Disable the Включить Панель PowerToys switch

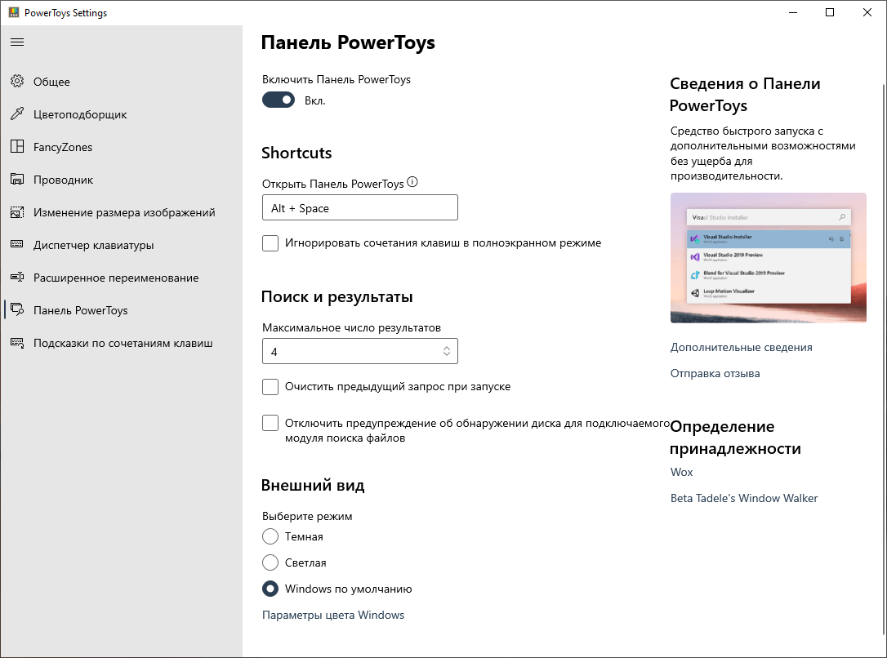click(279, 100)
